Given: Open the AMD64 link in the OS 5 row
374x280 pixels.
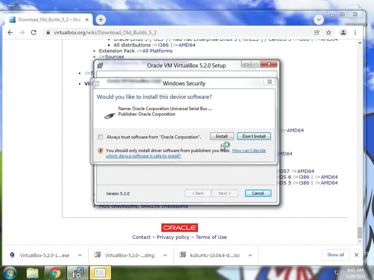Looking at the screenshot, I should [329, 183].
